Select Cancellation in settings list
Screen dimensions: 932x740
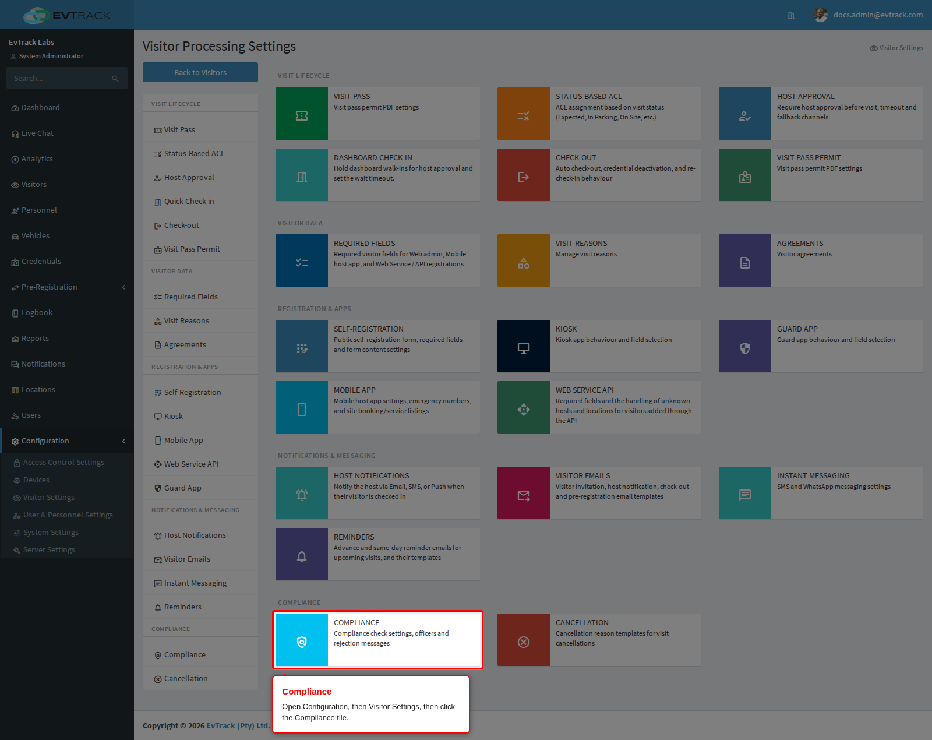coord(200,679)
